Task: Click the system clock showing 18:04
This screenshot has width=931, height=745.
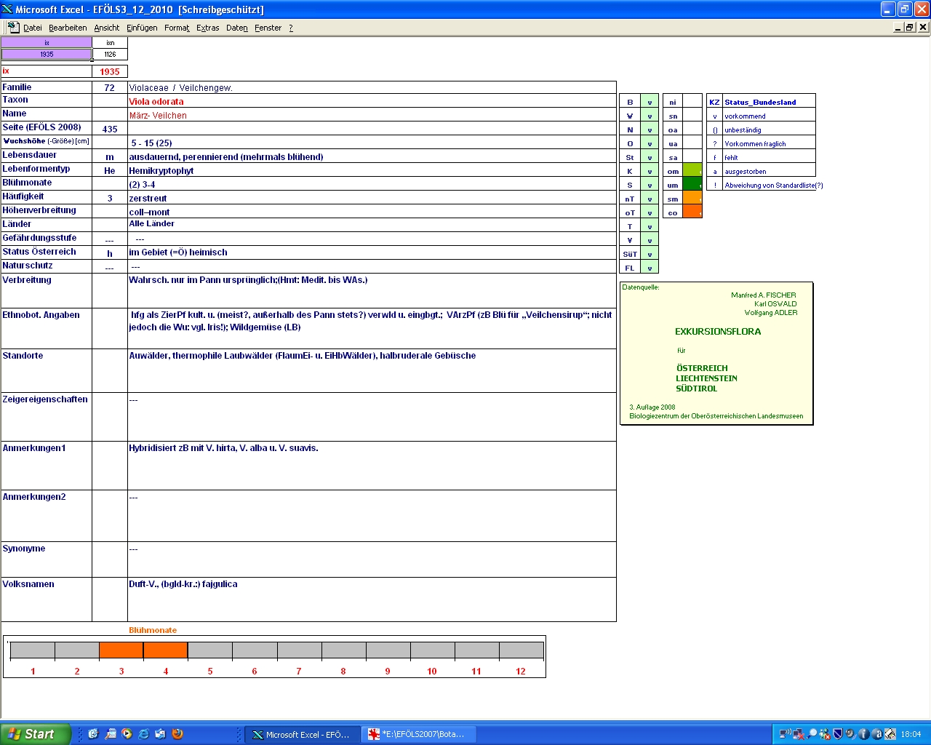Action: click(911, 734)
